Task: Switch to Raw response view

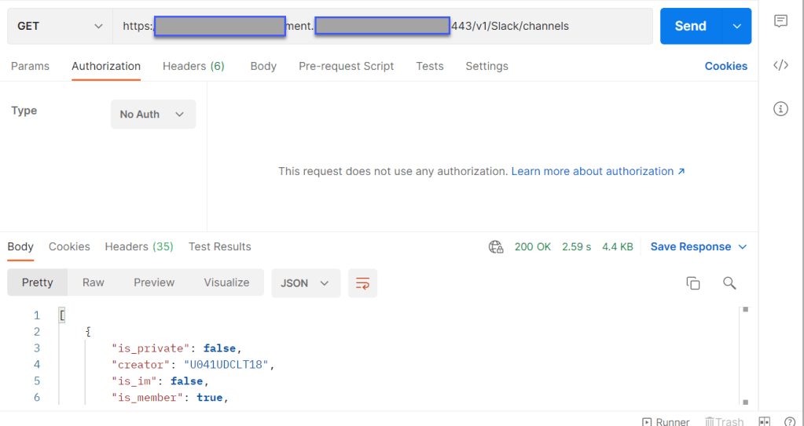Action: point(94,282)
